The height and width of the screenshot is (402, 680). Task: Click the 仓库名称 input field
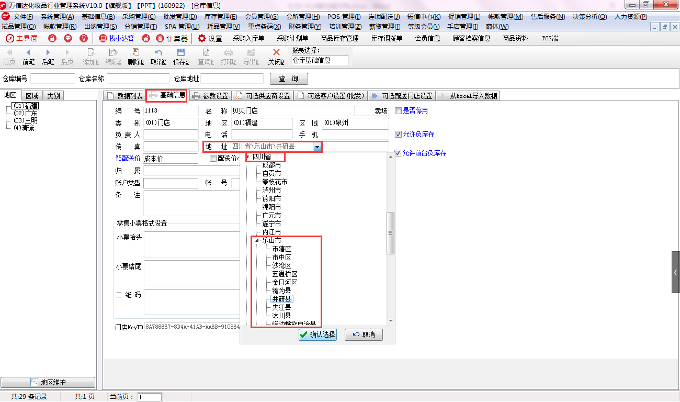[137, 79]
